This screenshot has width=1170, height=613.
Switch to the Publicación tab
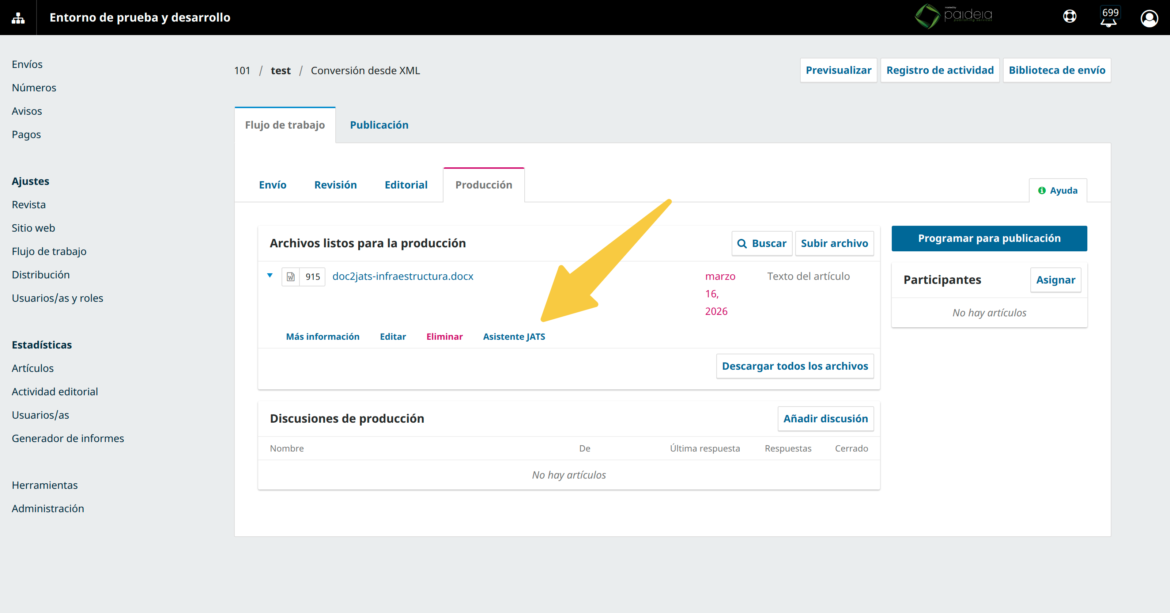tap(379, 125)
